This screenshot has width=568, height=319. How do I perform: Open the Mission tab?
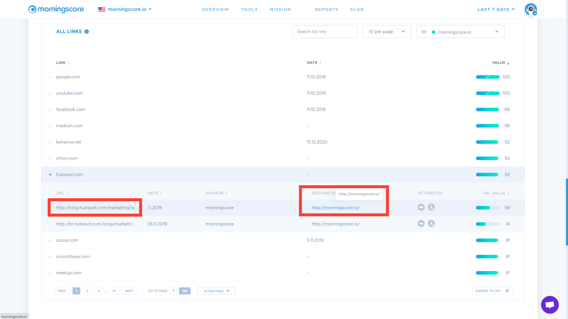280,9
